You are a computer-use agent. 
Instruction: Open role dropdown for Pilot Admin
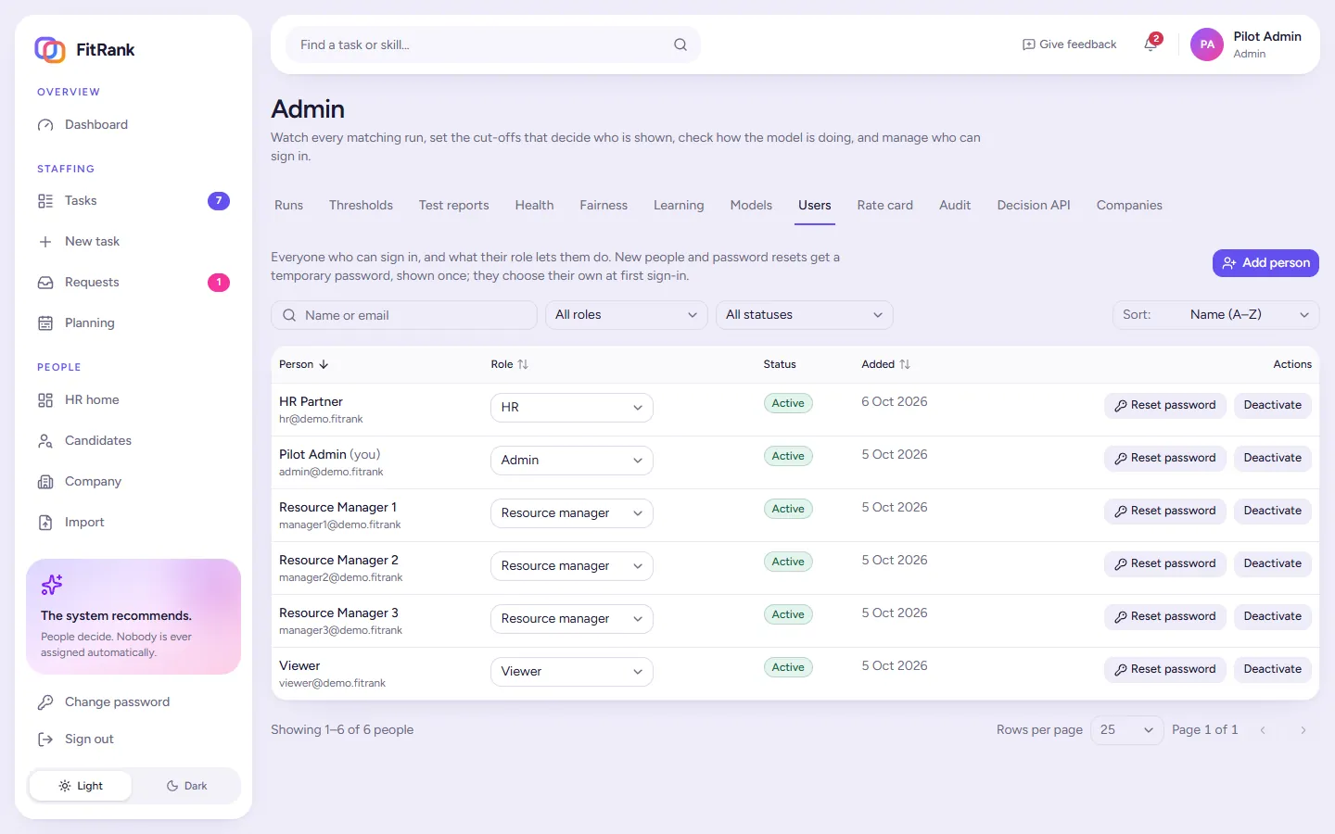click(x=571, y=461)
